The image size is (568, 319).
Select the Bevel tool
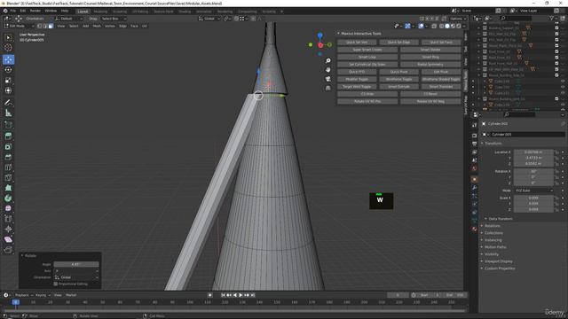pos(8,157)
